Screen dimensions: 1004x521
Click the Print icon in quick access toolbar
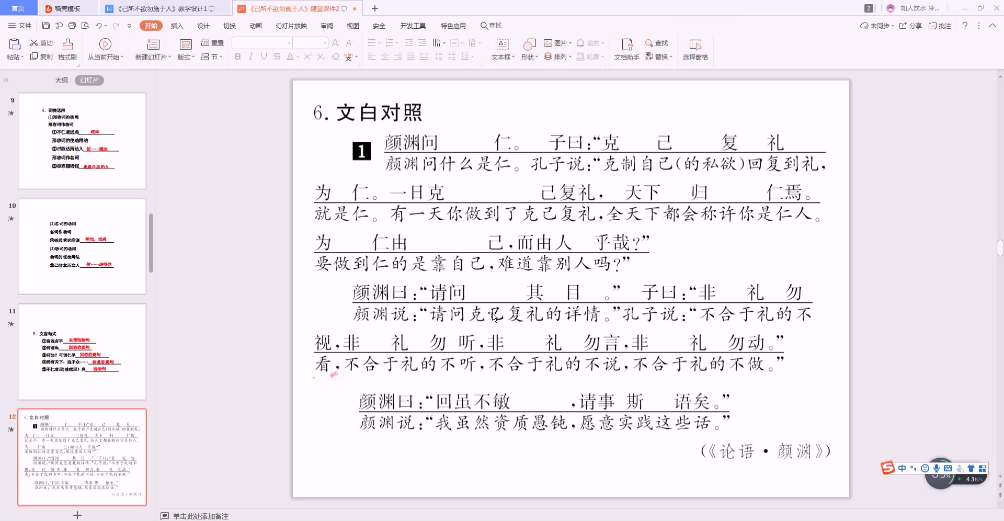(x=72, y=26)
